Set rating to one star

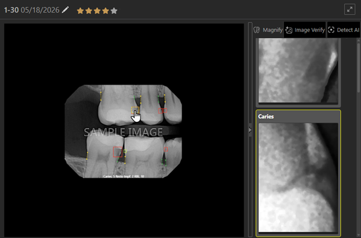[80, 11]
